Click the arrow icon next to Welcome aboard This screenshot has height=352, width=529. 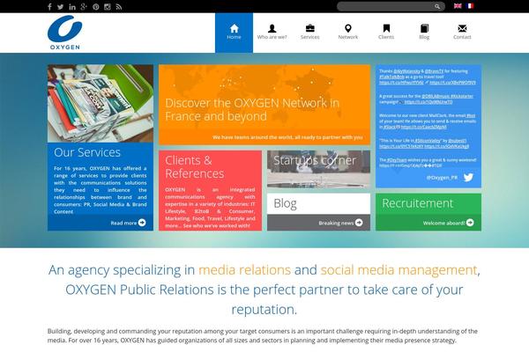(470, 223)
